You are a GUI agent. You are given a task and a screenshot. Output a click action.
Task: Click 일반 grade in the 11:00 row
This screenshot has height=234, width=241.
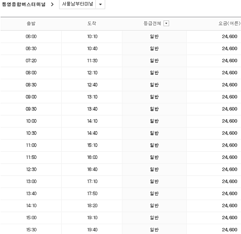point(154,145)
